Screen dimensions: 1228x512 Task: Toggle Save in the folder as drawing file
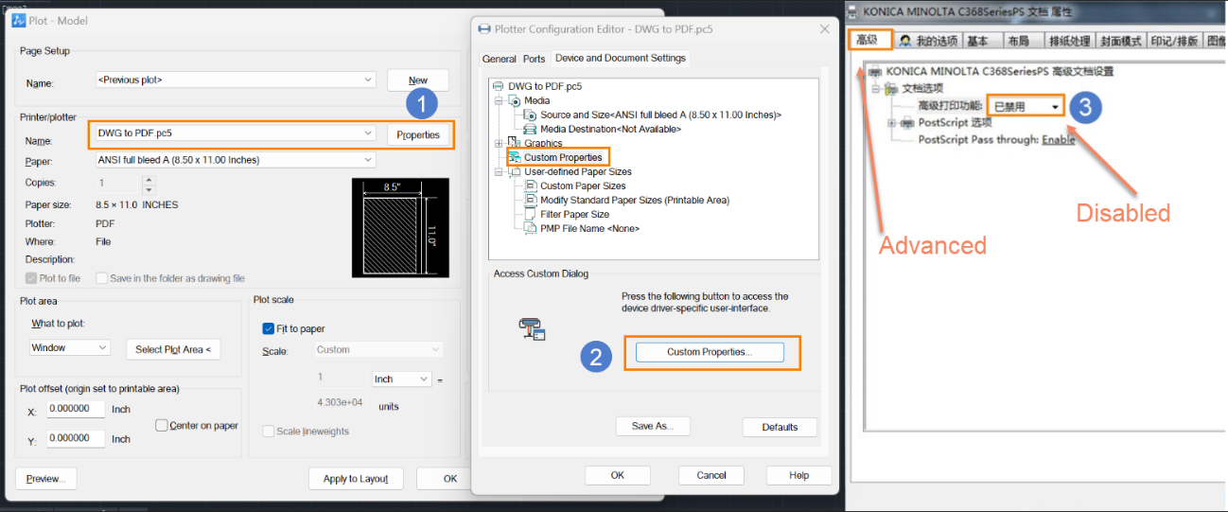coord(99,278)
